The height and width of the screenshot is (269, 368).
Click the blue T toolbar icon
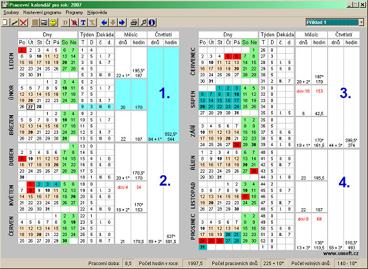(83, 23)
